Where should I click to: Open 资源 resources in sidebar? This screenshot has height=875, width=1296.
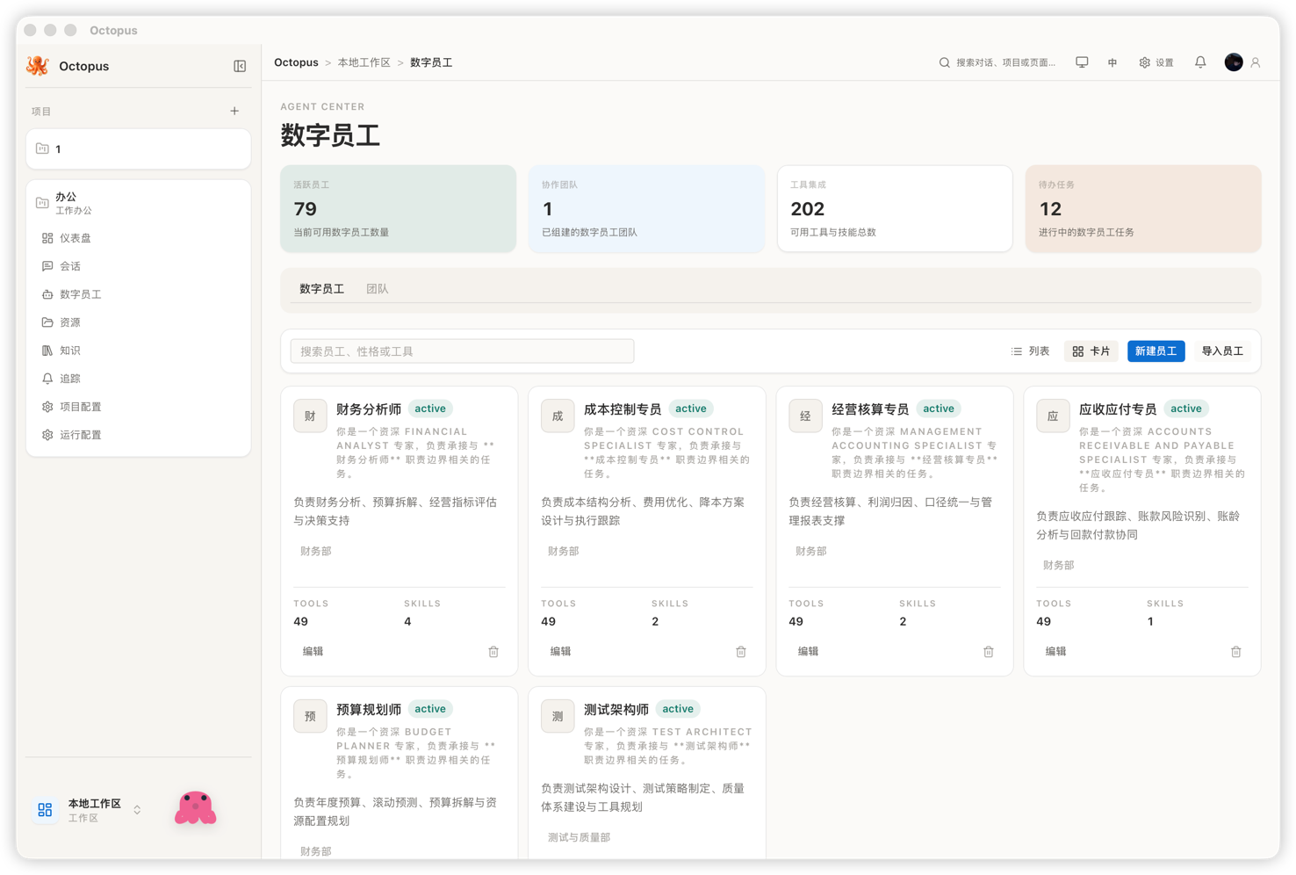tap(138, 322)
